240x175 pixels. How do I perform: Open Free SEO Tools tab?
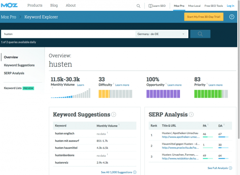tap(214, 6)
